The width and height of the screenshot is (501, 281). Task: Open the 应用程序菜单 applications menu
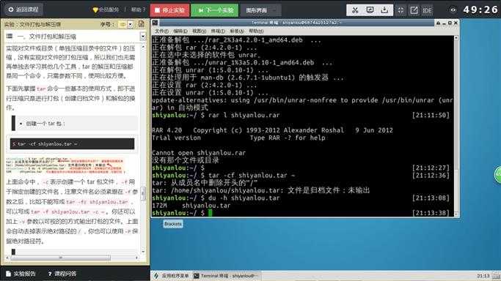(x=172, y=276)
